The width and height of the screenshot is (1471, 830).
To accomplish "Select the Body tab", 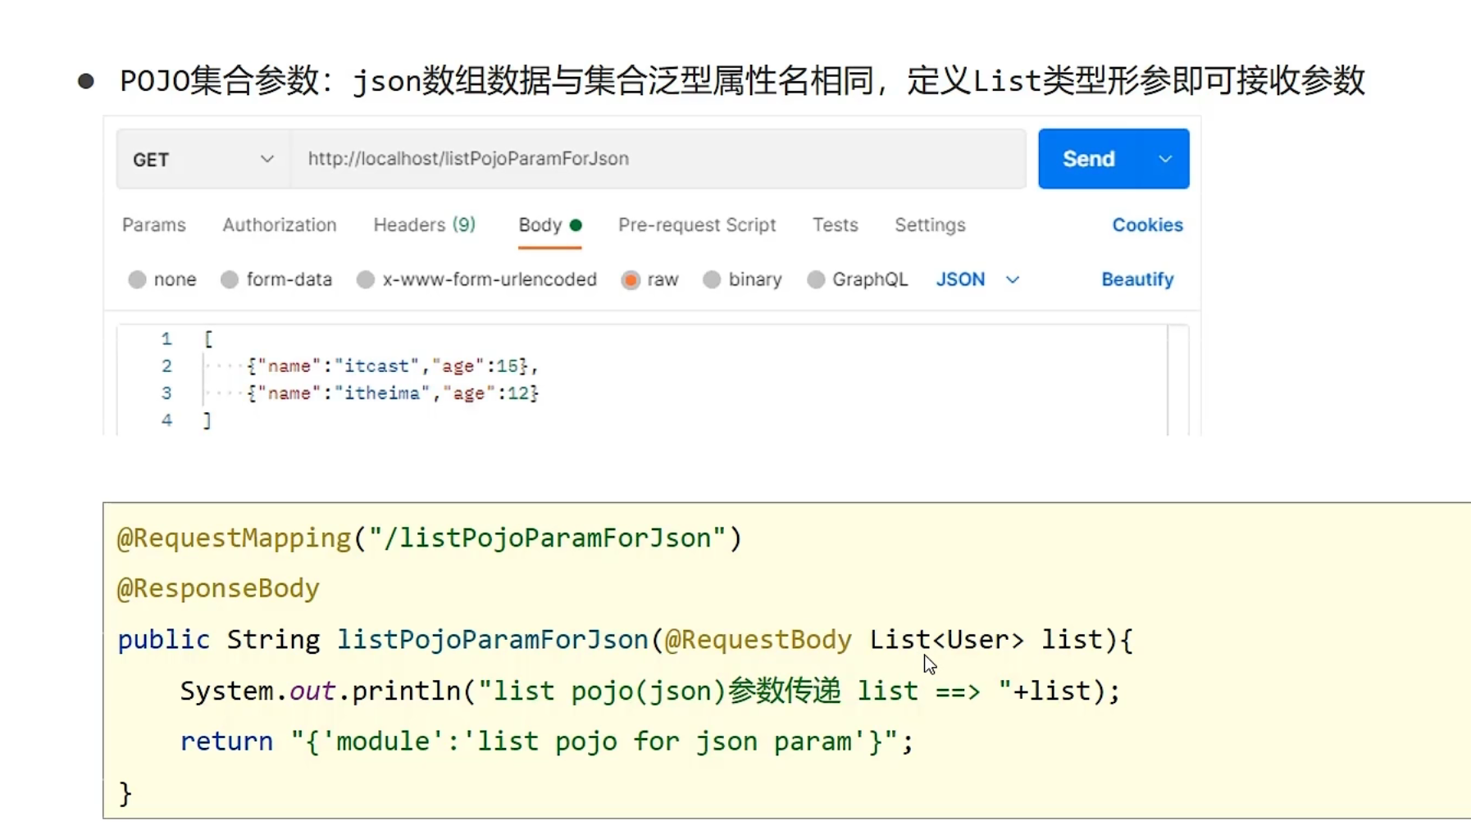I will tap(550, 225).
